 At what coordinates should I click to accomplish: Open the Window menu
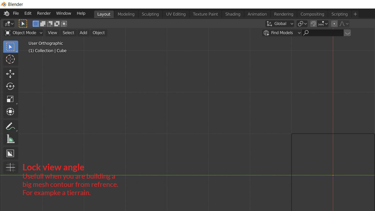(x=64, y=14)
